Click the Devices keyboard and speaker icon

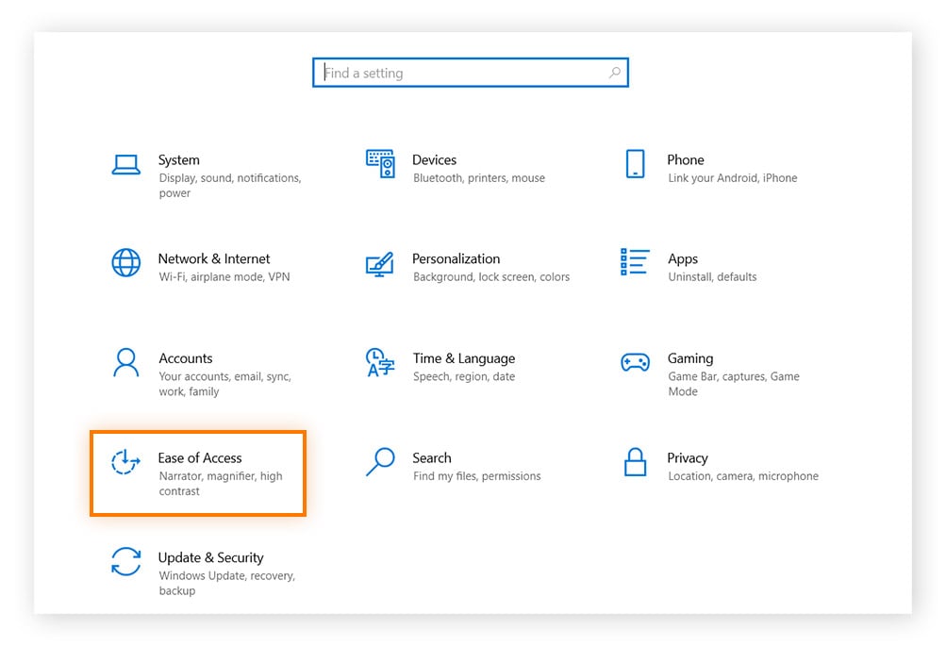pos(380,164)
